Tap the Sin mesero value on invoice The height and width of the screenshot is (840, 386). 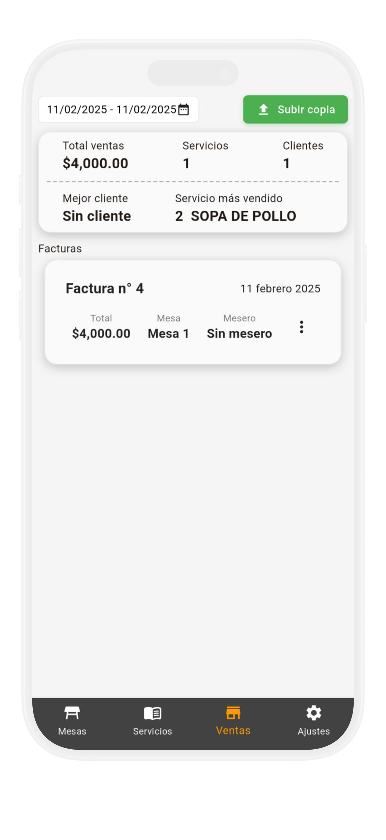239,334
